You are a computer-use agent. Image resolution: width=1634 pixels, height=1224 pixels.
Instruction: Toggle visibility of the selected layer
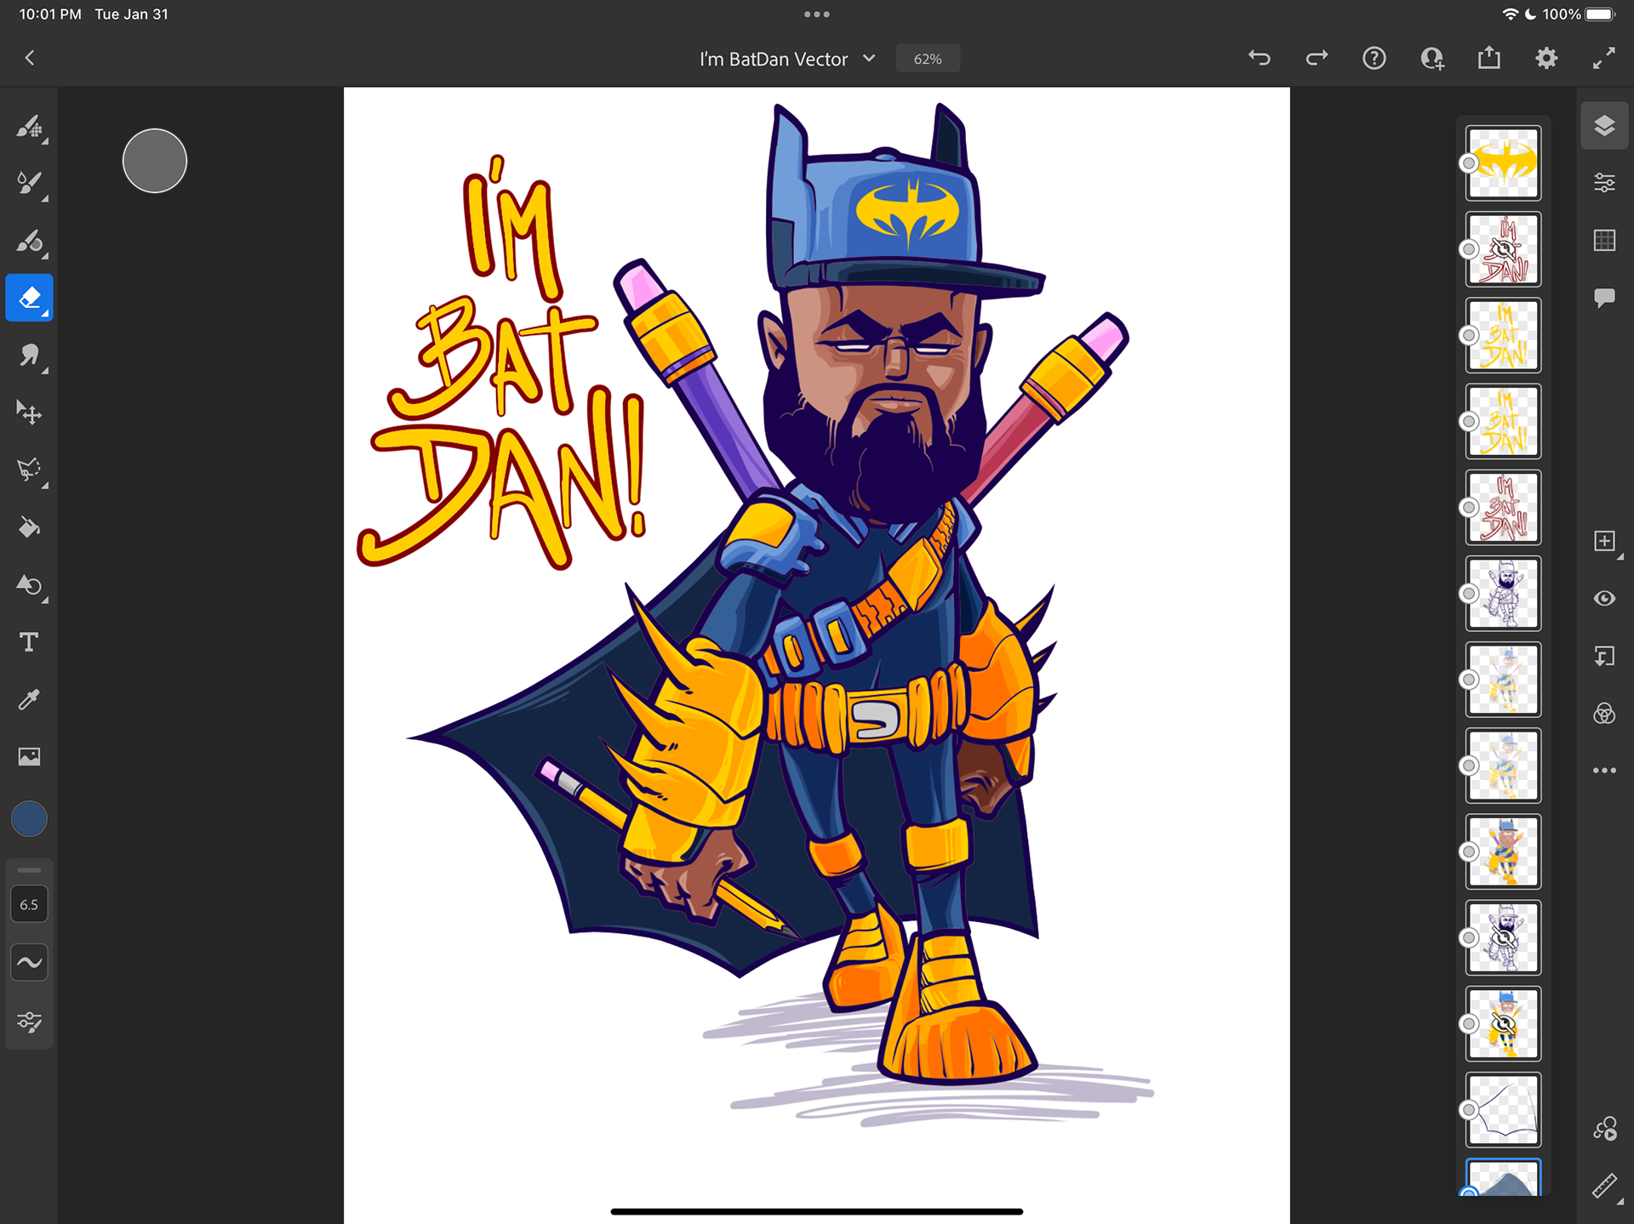(x=1604, y=598)
